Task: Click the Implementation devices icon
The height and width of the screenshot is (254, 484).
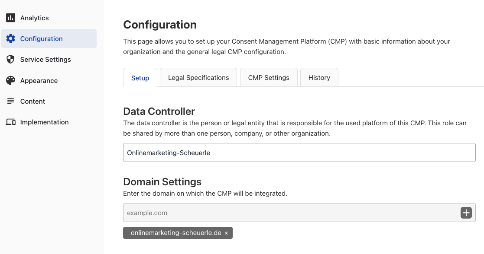Action: coord(11,122)
